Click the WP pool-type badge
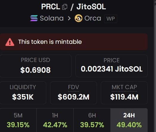The width and height of the screenshot is (156, 132). 111,18
